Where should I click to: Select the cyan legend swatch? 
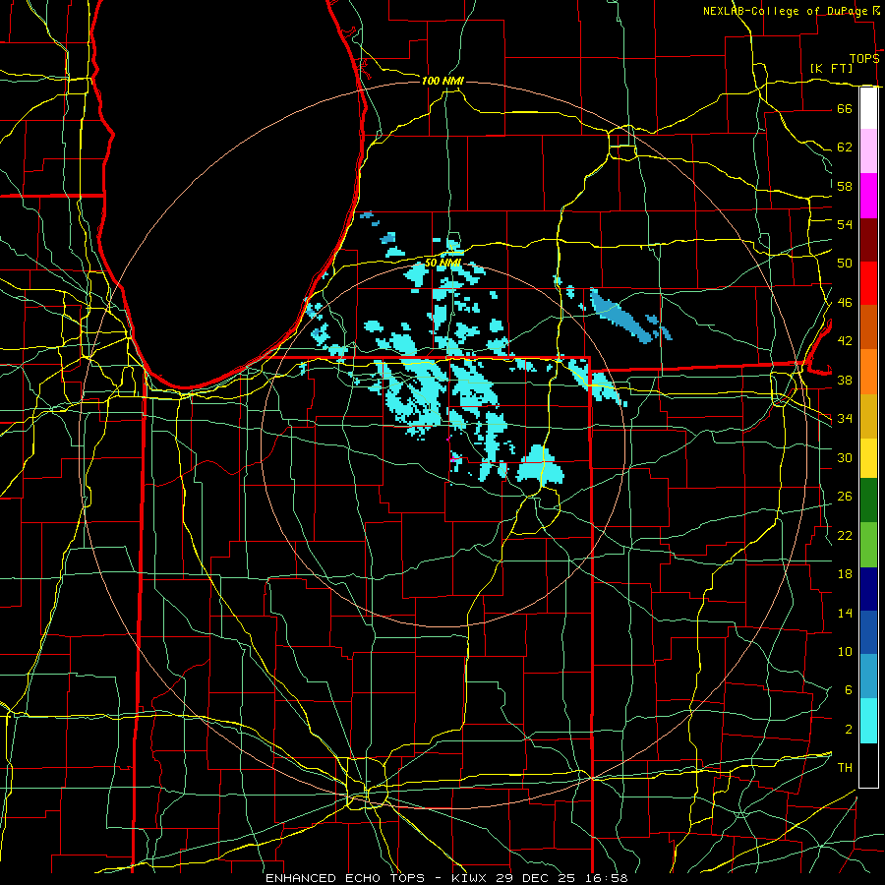point(868,722)
